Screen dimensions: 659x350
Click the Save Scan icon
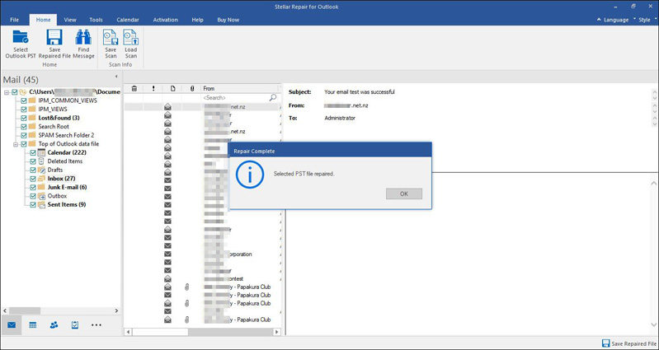(x=111, y=37)
